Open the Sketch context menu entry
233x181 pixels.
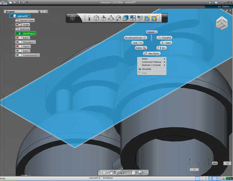[151, 59]
